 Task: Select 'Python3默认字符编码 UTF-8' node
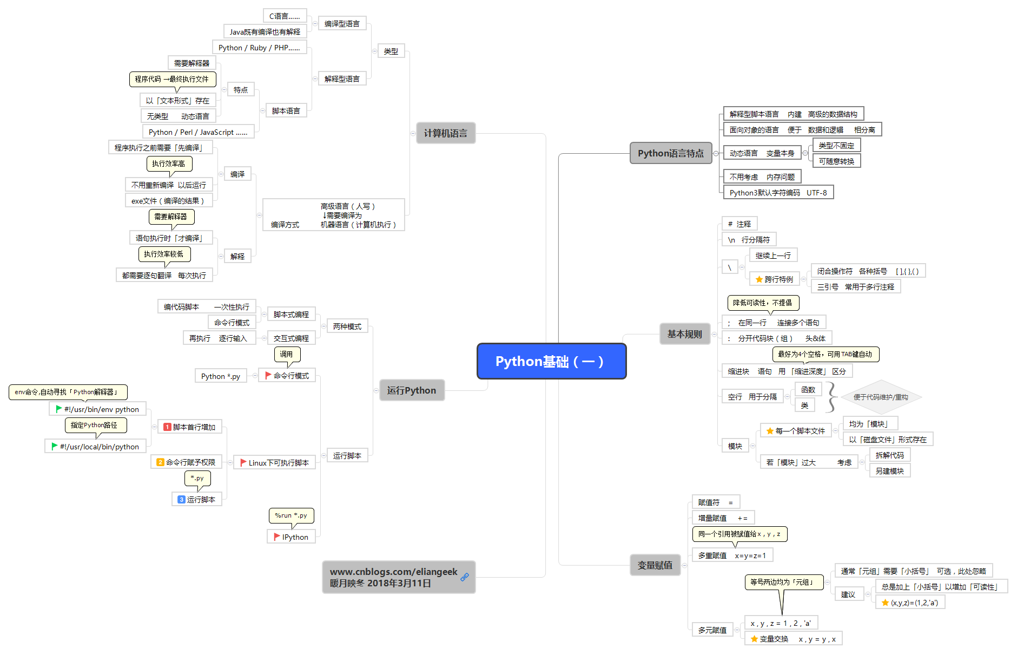tap(778, 192)
